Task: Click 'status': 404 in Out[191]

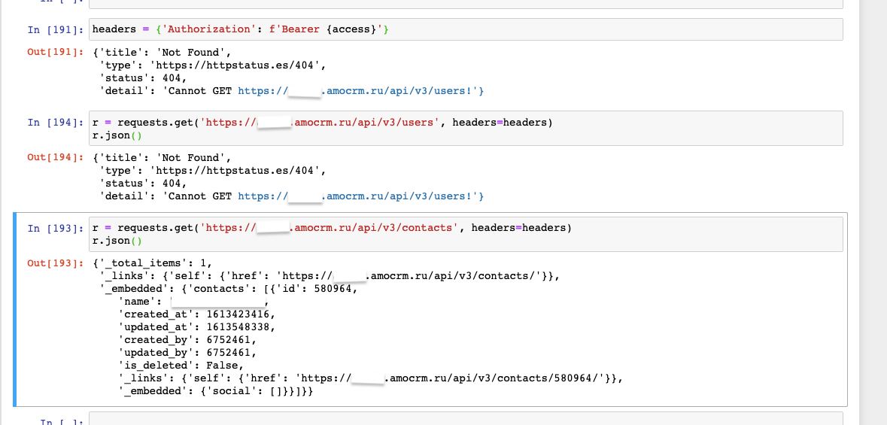Action: [x=143, y=78]
